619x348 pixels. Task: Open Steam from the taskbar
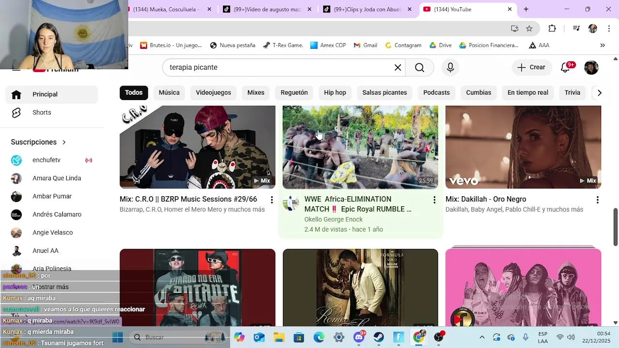379,337
